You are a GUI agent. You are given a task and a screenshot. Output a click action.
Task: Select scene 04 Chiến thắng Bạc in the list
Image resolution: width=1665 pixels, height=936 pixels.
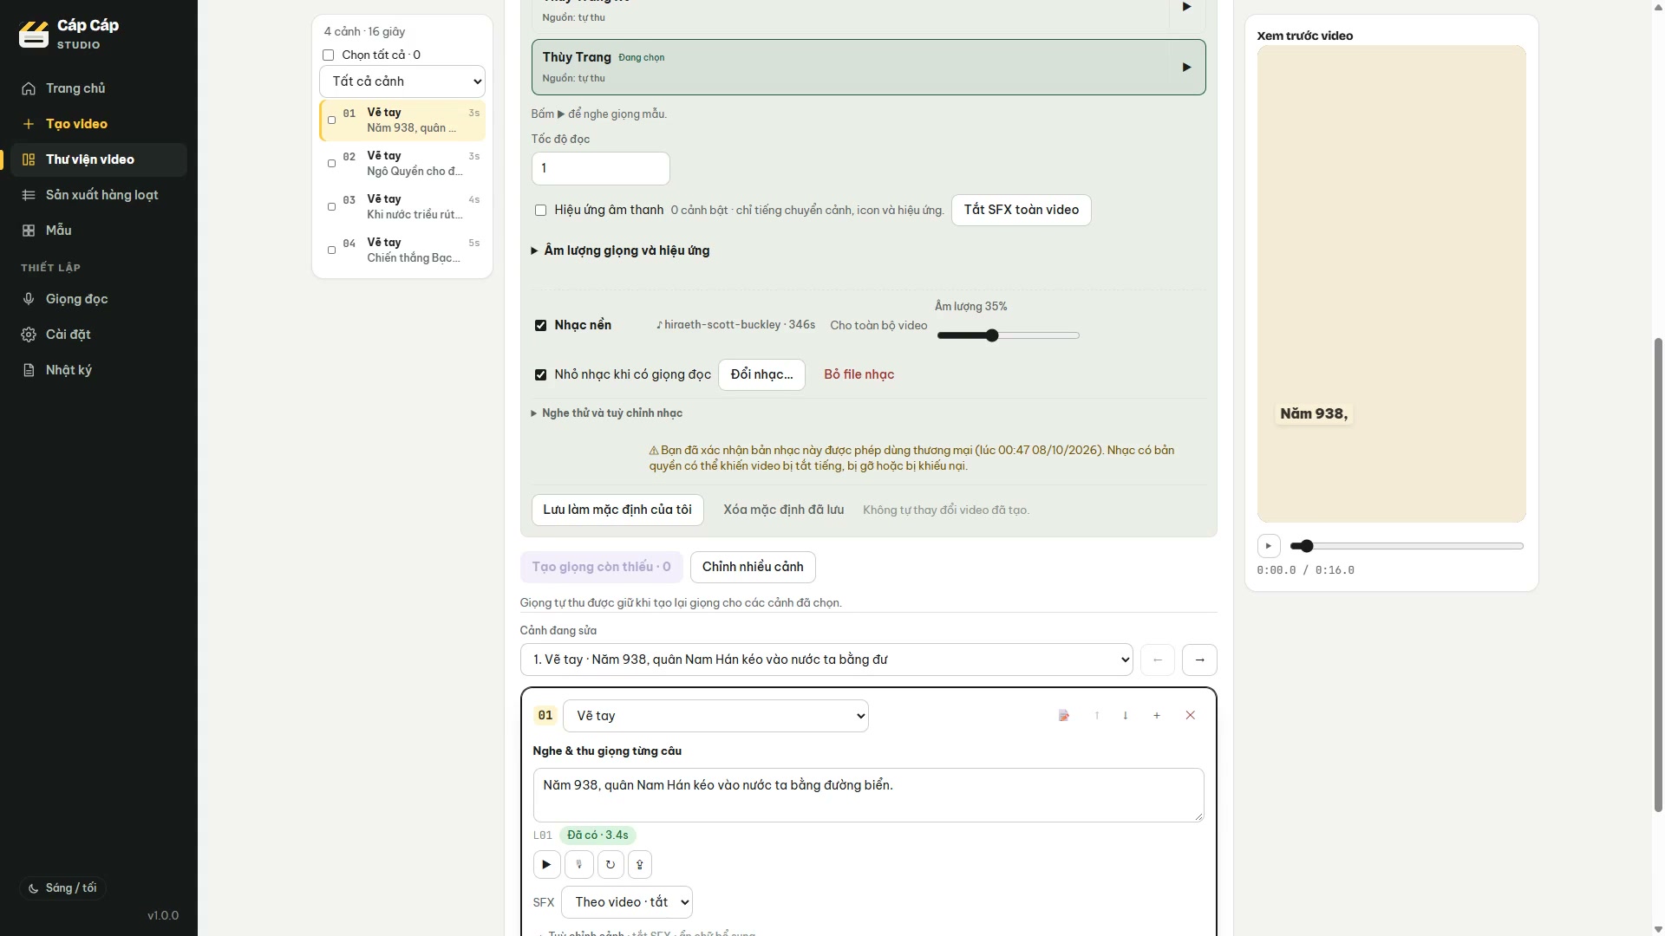pos(402,250)
